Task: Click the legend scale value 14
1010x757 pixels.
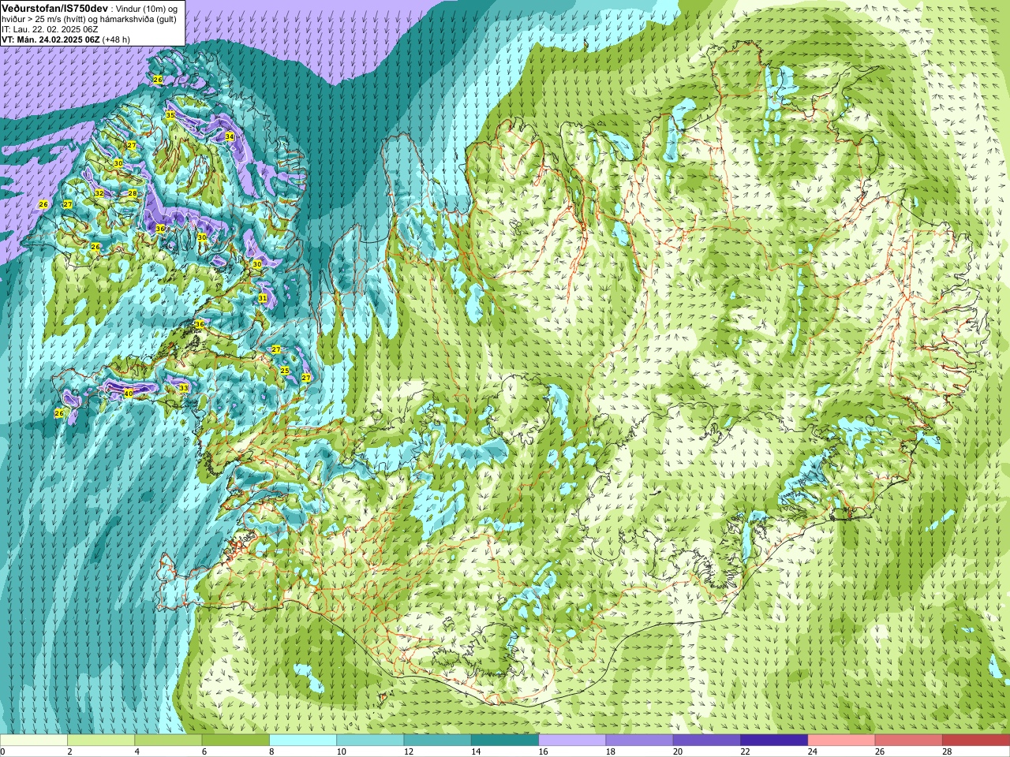Action: coord(477,751)
